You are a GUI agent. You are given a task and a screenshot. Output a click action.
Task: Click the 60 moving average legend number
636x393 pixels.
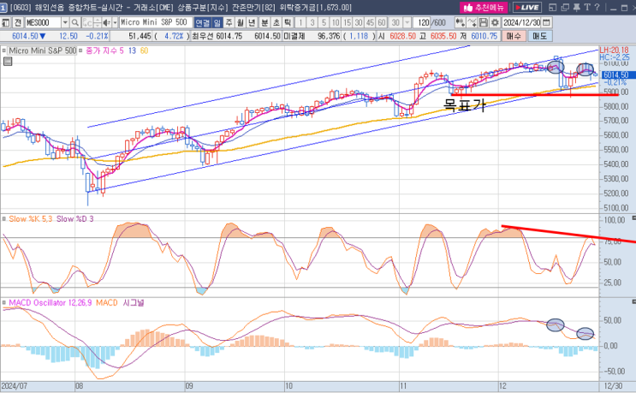[144, 51]
